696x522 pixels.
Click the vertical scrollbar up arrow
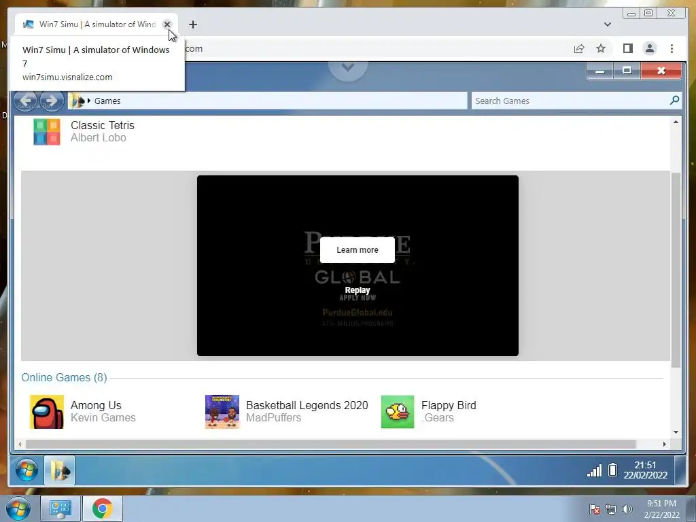click(676, 122)
